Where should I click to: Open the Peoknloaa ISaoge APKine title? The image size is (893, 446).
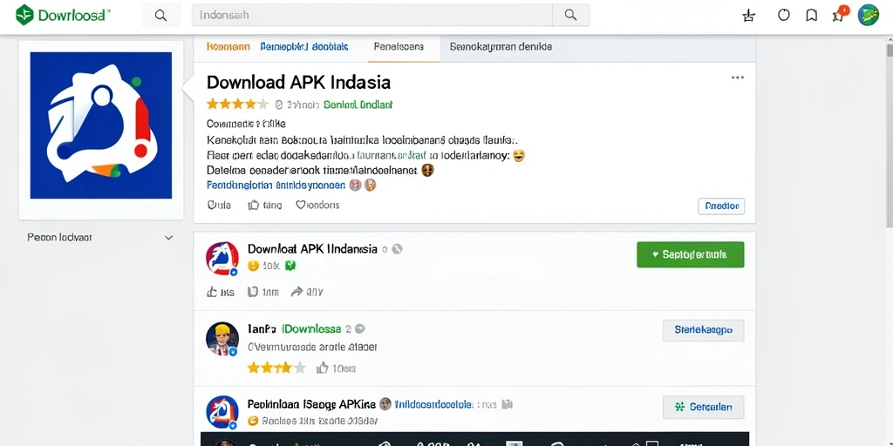(311, 404)
